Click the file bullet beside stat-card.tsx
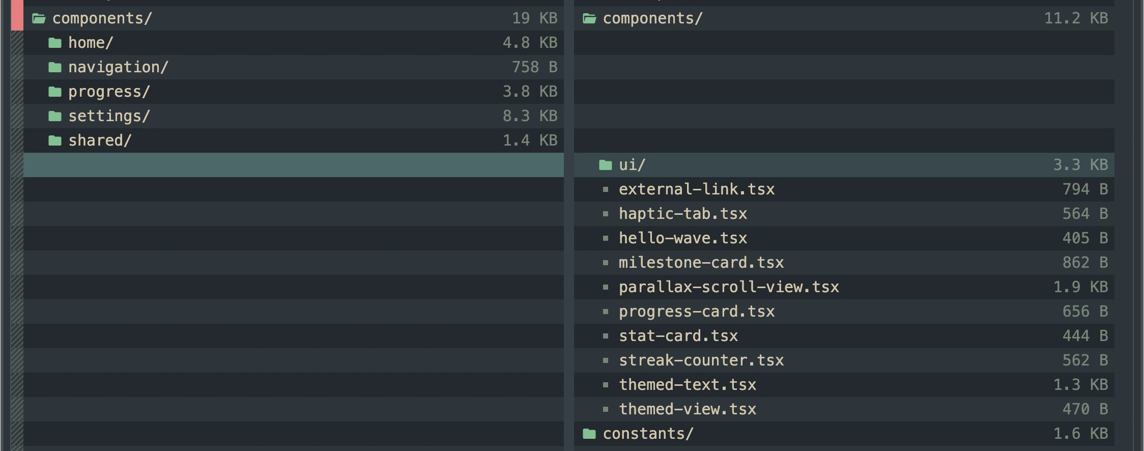 606,336
